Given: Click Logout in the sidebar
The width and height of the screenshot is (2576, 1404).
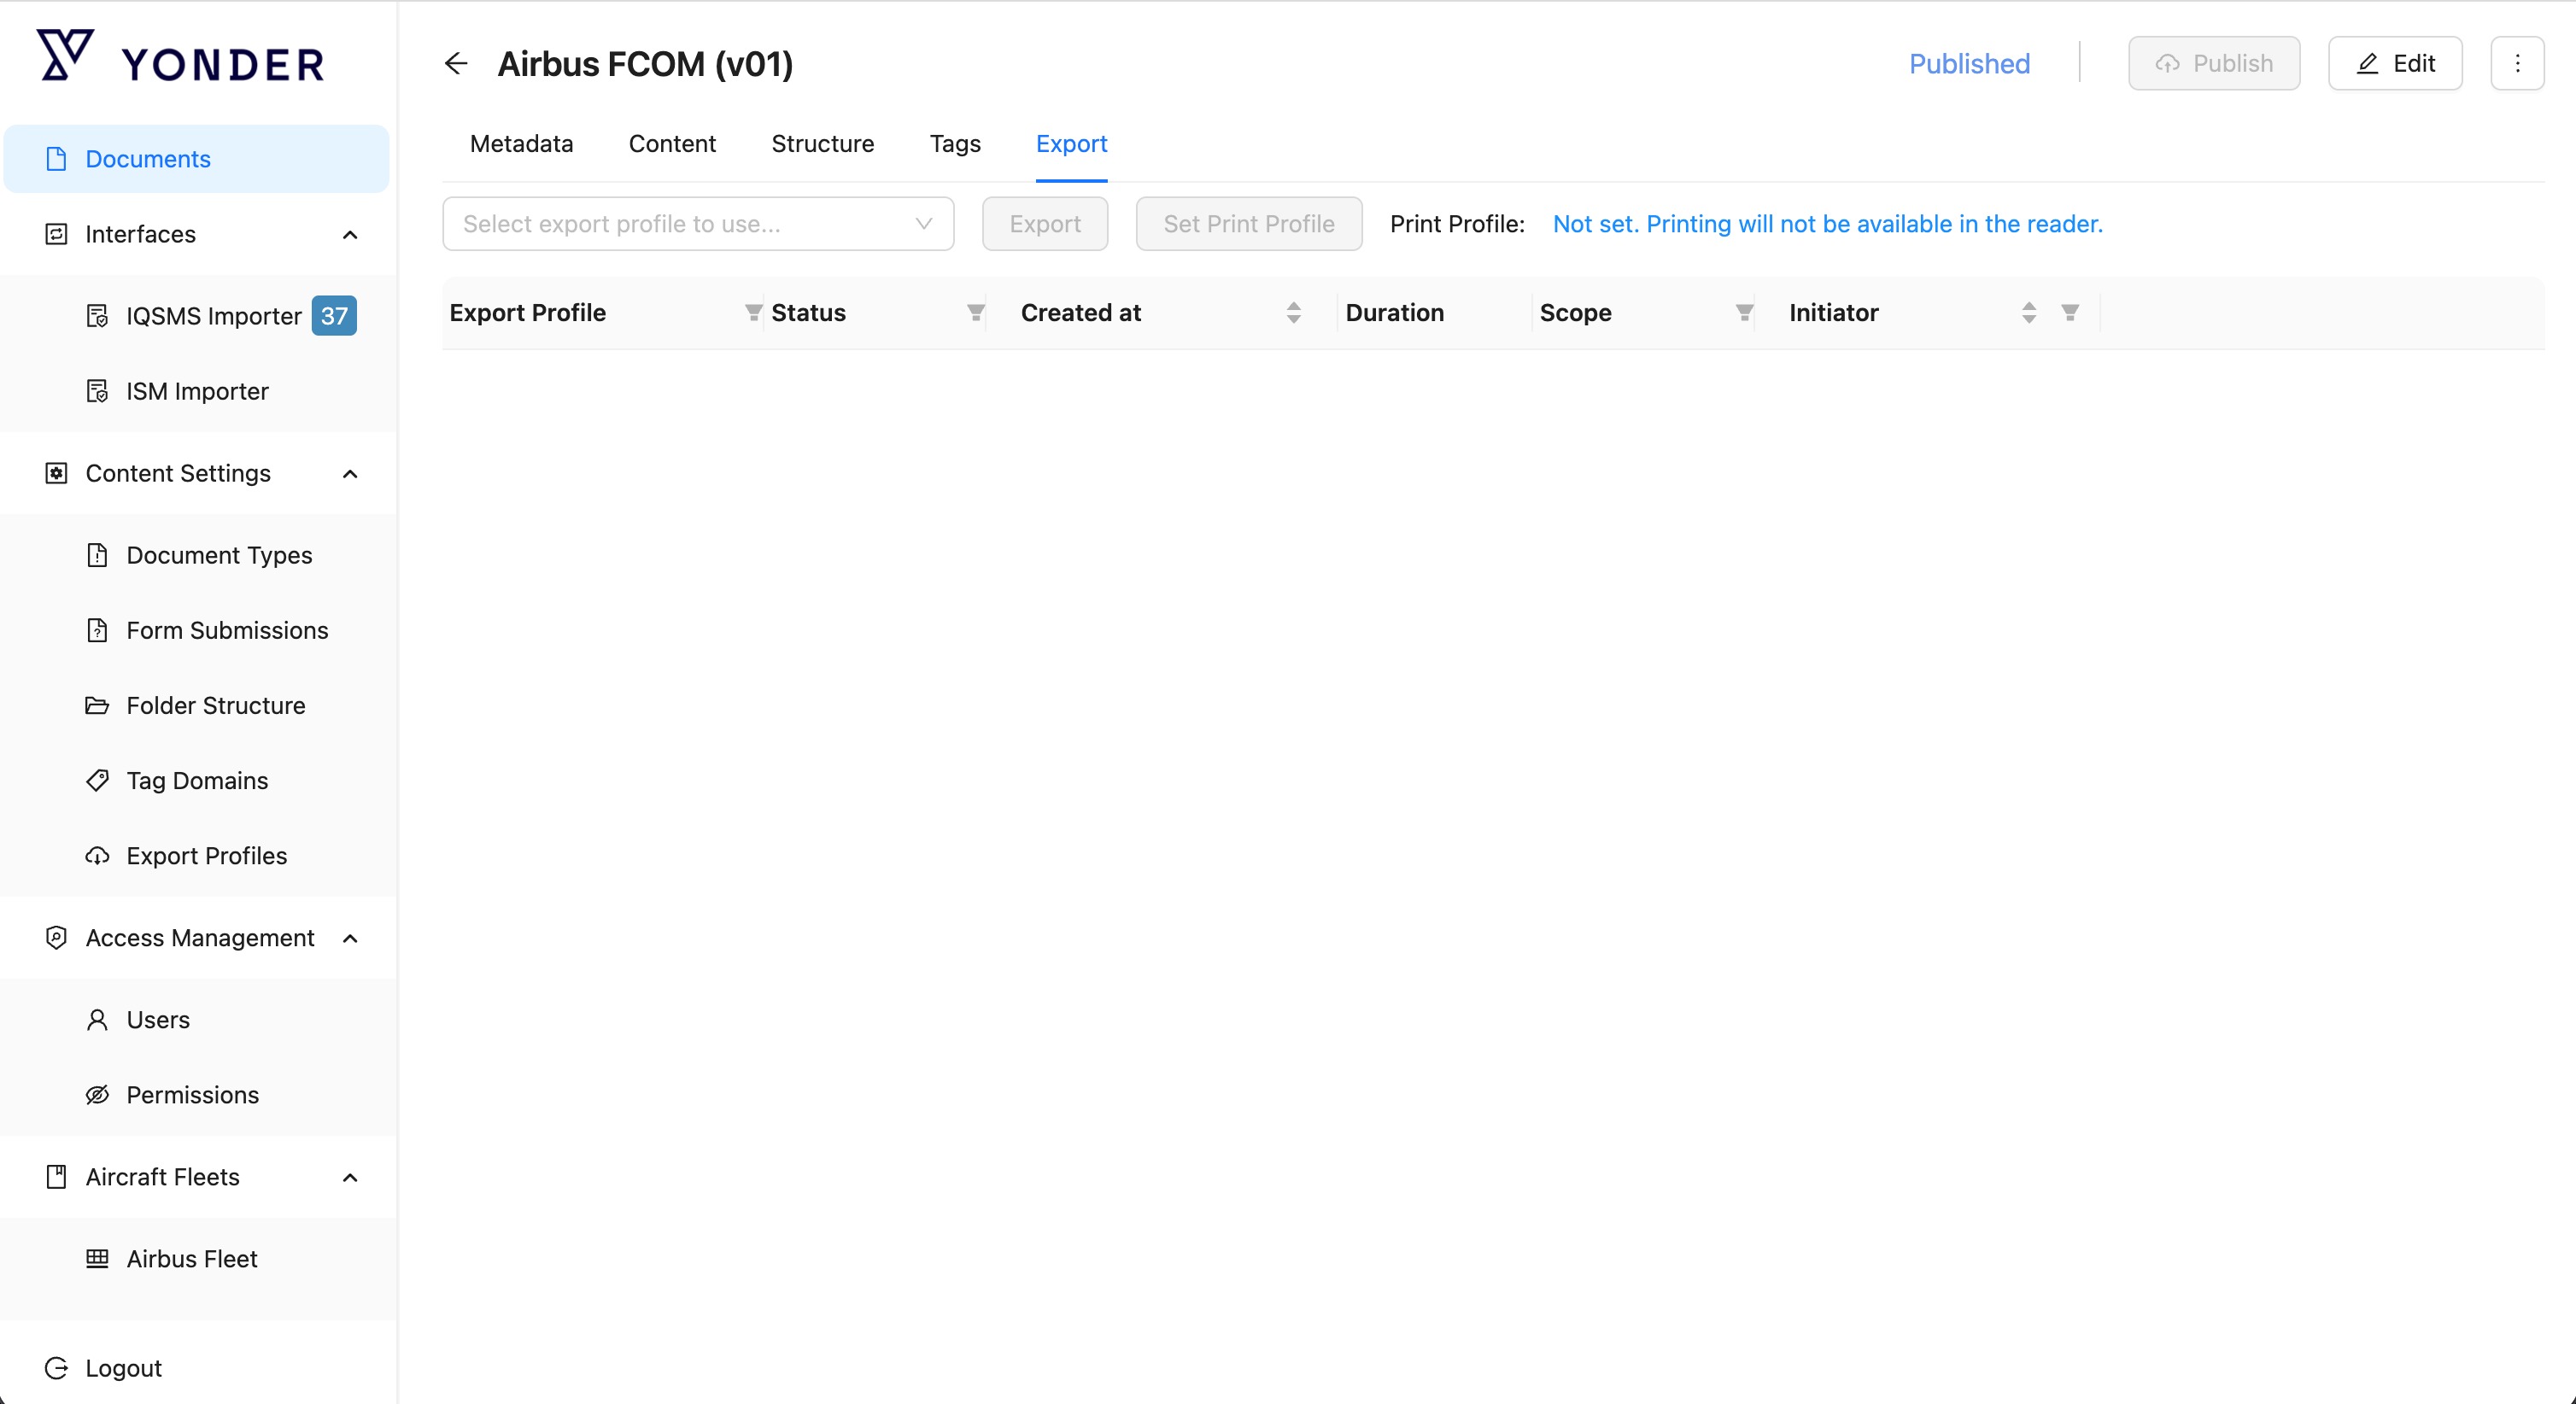Looking at the screenshot, I should [122, 1368].
